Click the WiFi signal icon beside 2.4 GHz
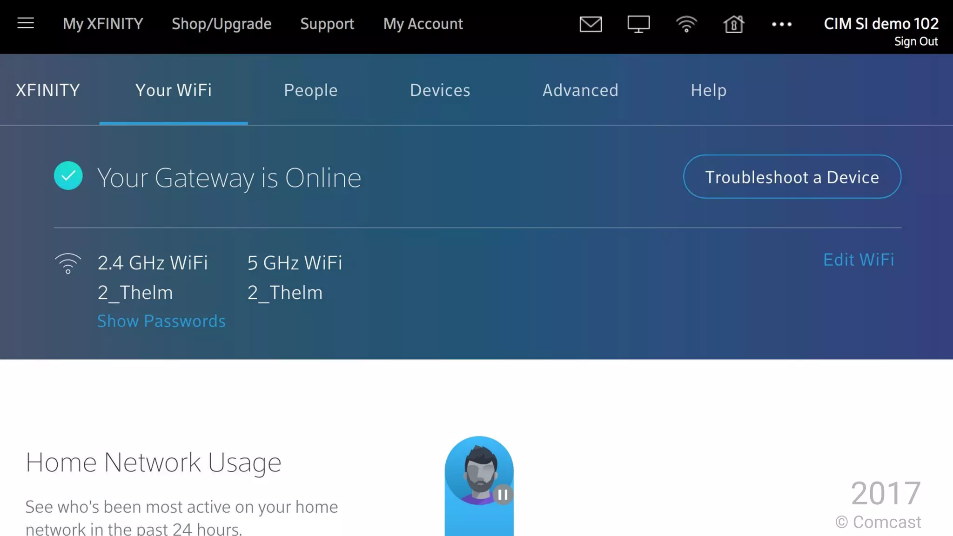953x536 pixels. (68, 263)
